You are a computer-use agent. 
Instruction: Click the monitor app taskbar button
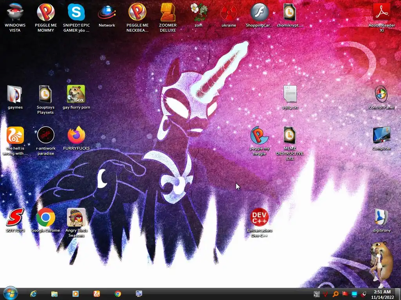click(139, 294)
